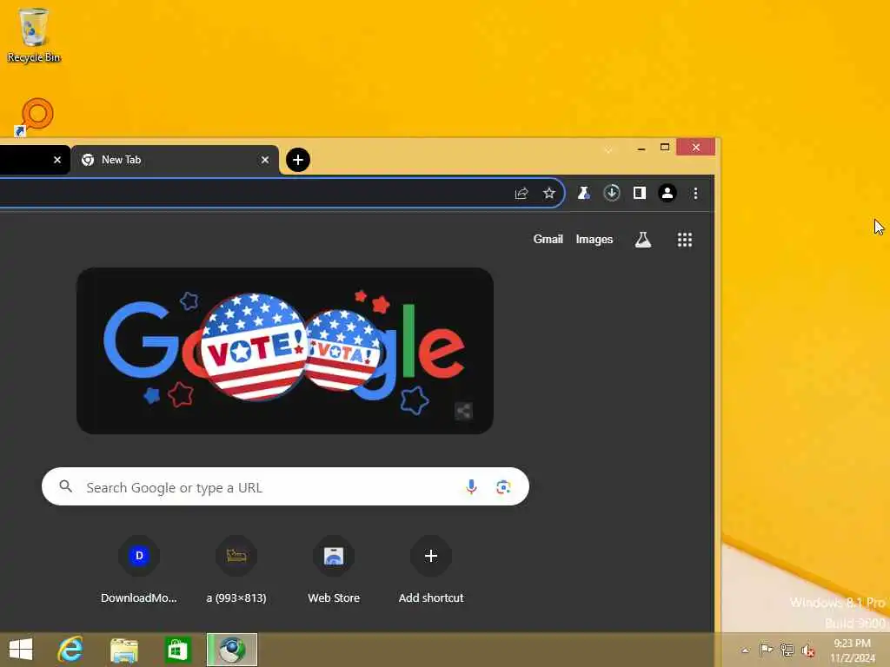Open File Explorer from taskbar
Viewport: 890px width, 667px height.
pyautogui.click(x=123, y=650)
